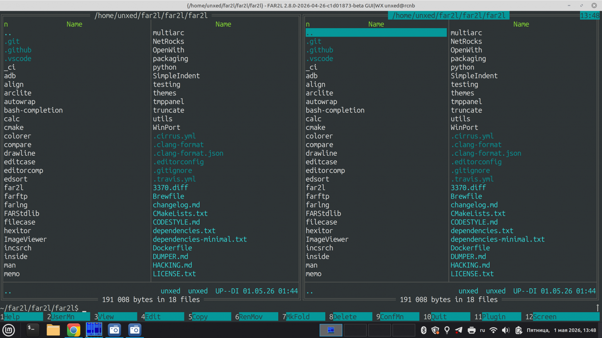This screenshot has height=338, width=602.
Task: Select .vscode folder in right panel
Action: pyautogui.click(x=320, y=59)
